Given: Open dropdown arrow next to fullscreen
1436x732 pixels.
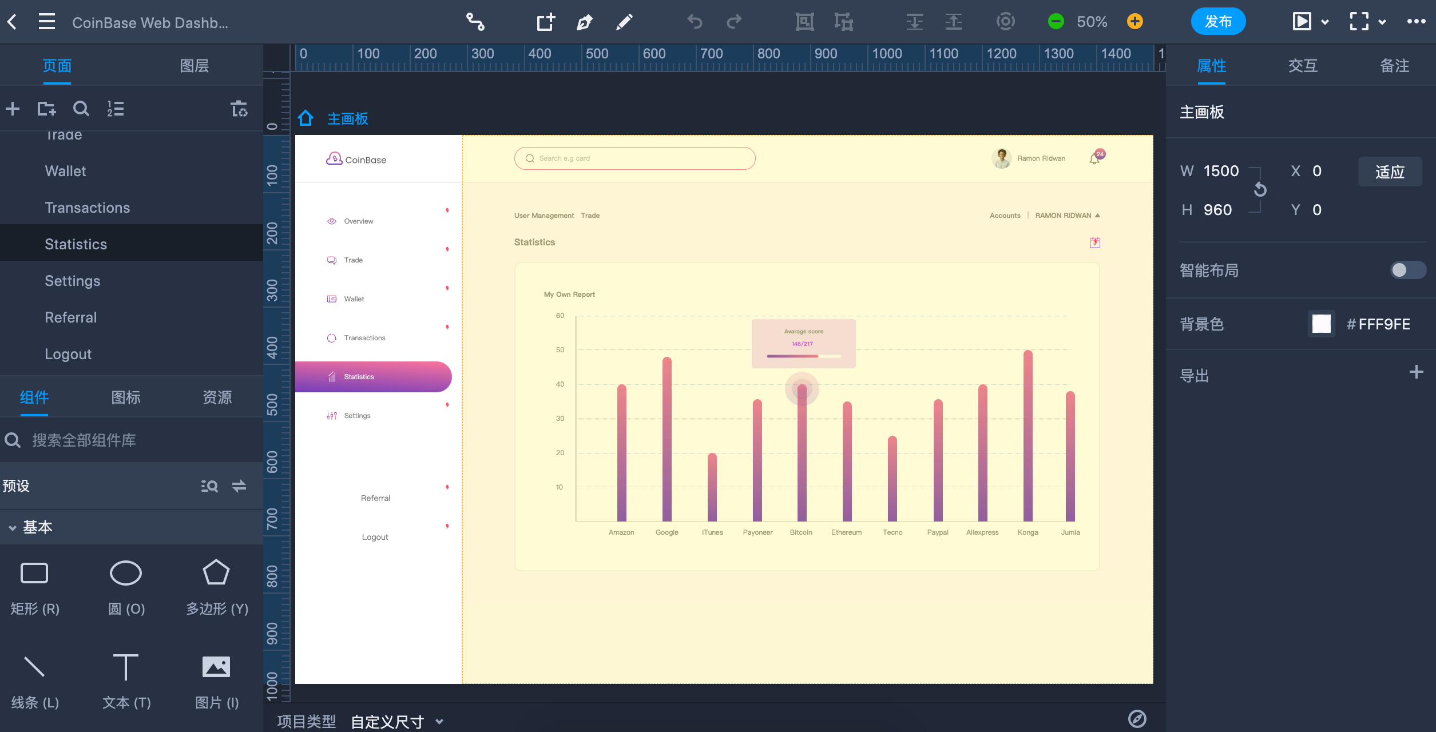Looking at the screenshot, I should (x=1382, y=22).
